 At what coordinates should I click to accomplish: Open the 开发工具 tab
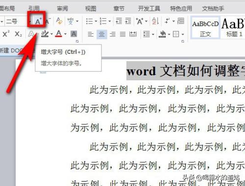pos(149,8)
